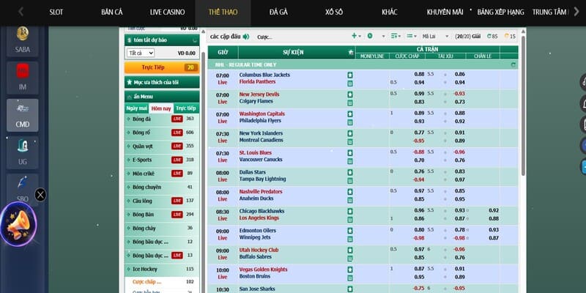
Task: Open more bets for Chicago Blackhawks
Action: (x=350, y=211)
